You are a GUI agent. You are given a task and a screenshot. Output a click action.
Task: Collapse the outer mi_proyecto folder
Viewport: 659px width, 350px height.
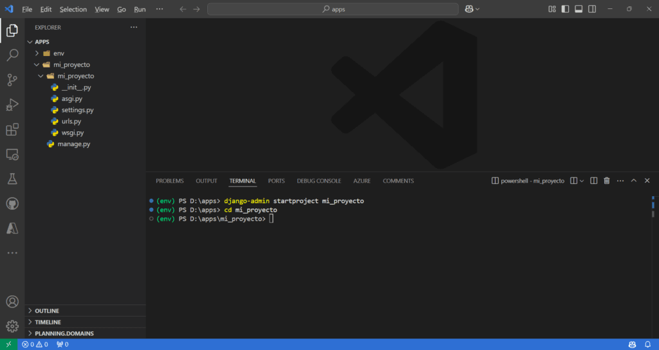tap(37, 65)
